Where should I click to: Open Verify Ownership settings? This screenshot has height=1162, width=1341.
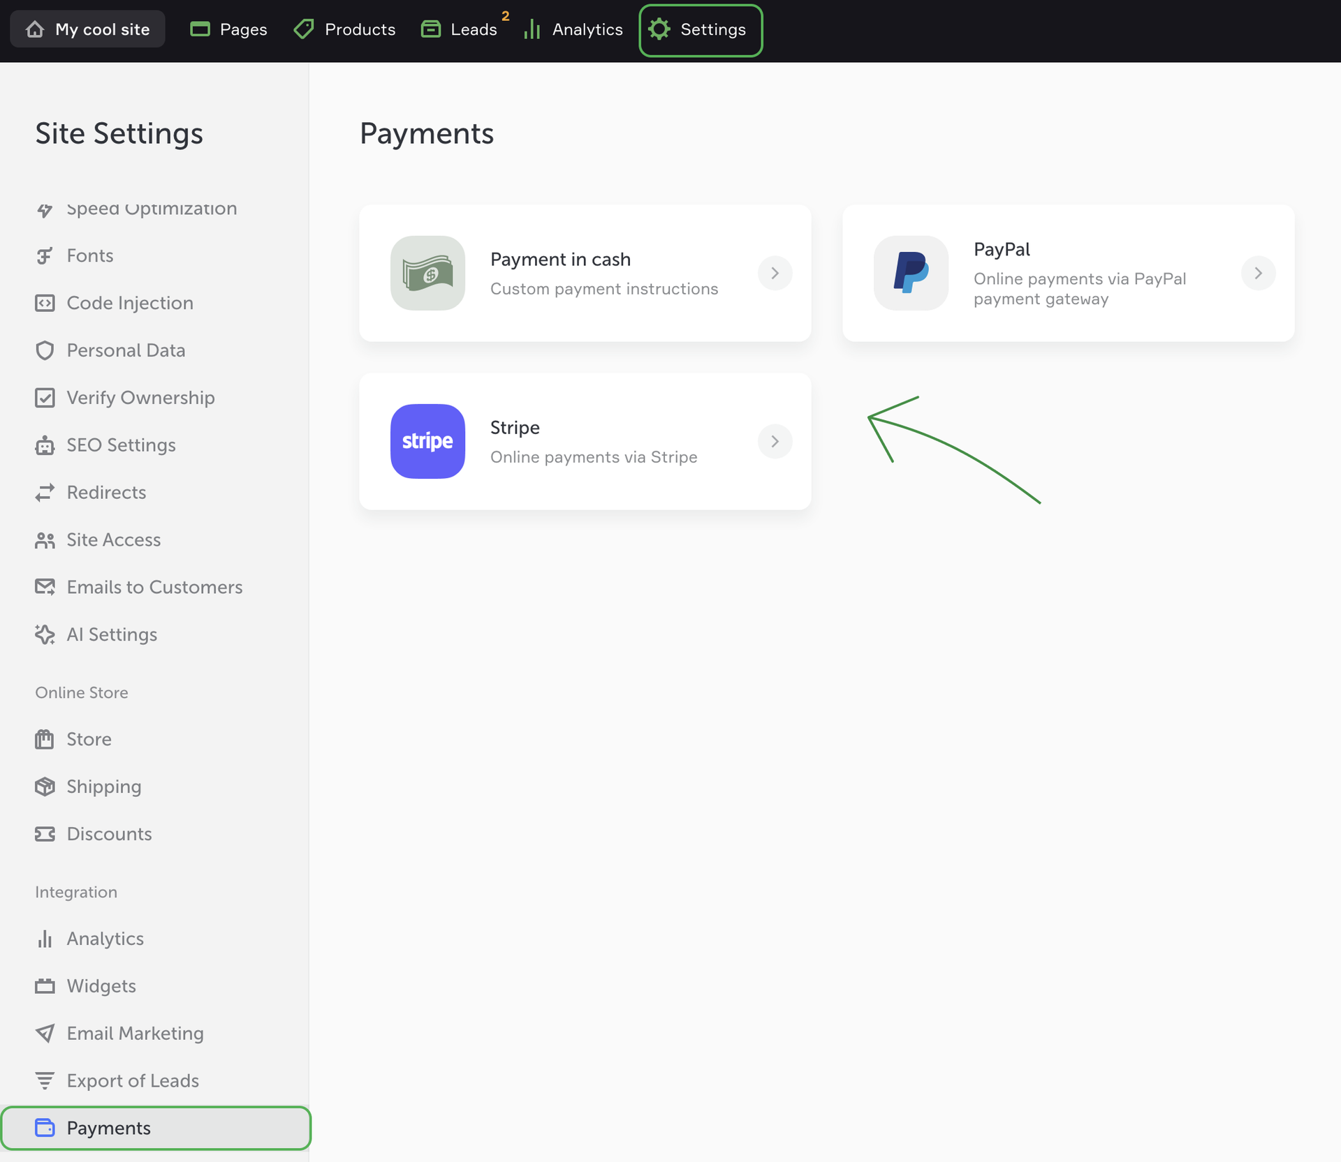click(x=140, y=398)
